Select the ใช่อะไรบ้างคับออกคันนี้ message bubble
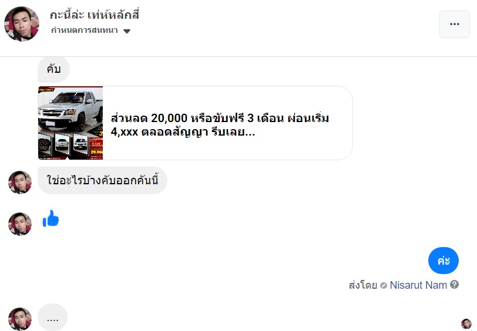477x331 pixels. pos(103,180)
